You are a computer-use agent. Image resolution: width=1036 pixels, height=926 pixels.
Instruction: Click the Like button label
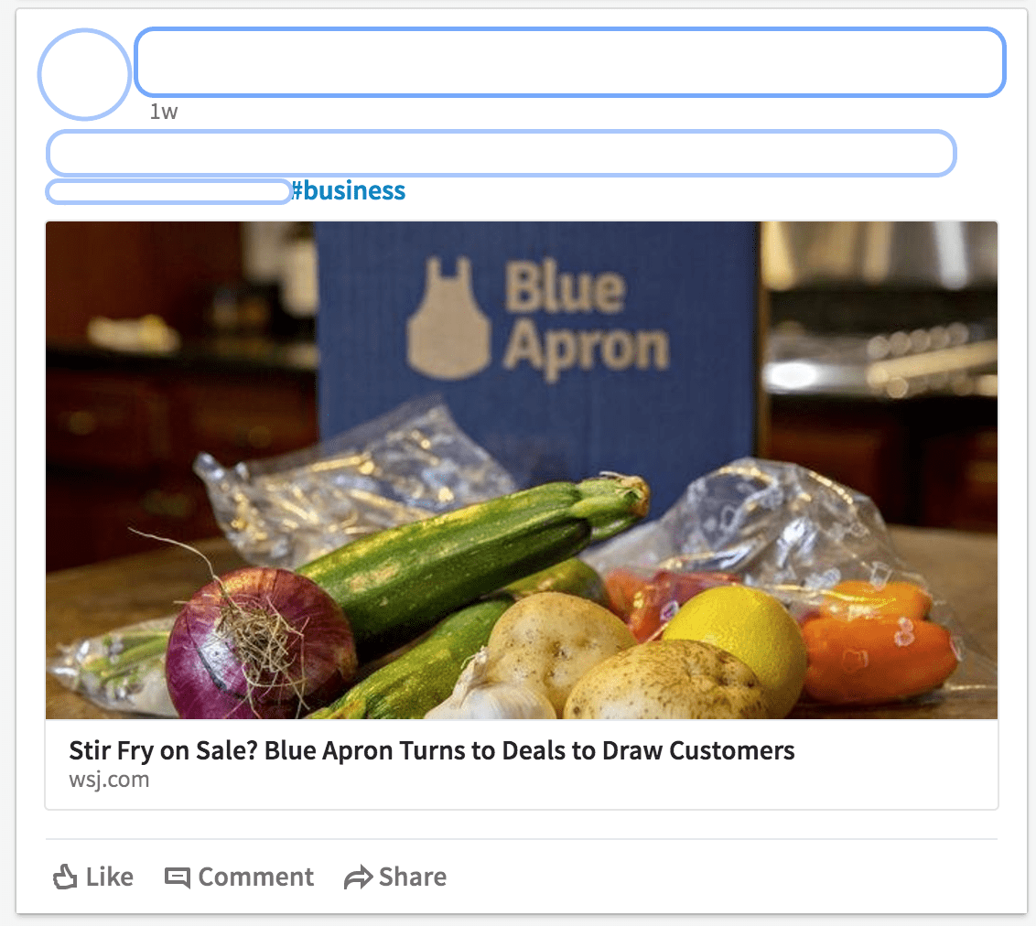point(110,878)
